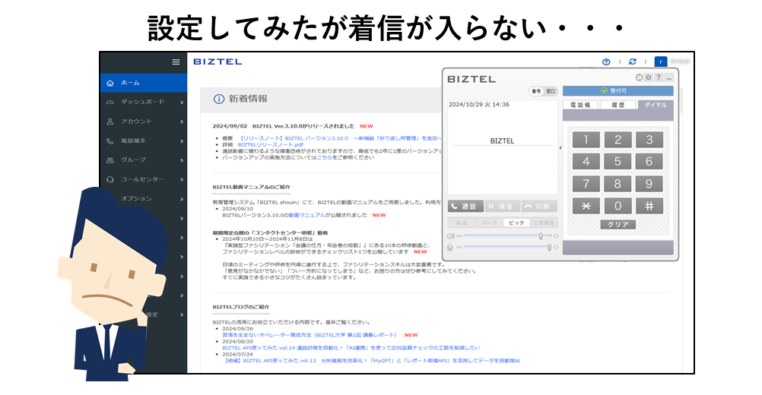This screenshot has height=395, width=762.
Task: Click the 保留 hold button
Action: coord(501,207)
